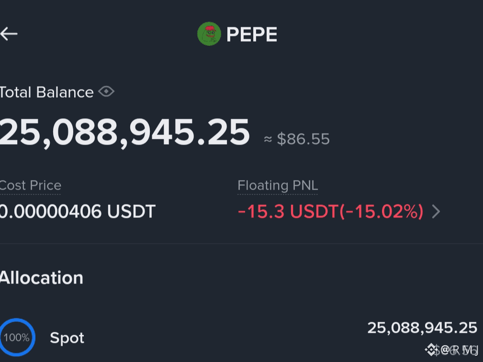Tap the 25,088,945.25 total balance figure
Viewport: 483px width, 362px height.
click(x=124, y=133)
